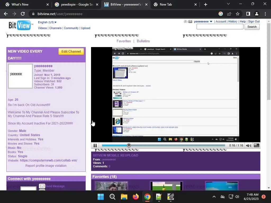Screen dimensions: 271x203
Task: Open Channels navigation link
Action: [x=55, y=28]
